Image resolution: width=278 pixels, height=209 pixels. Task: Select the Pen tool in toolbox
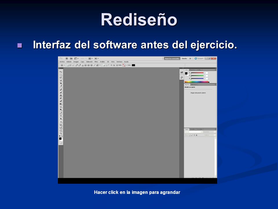pyautogui.click(x=61, y=113)
